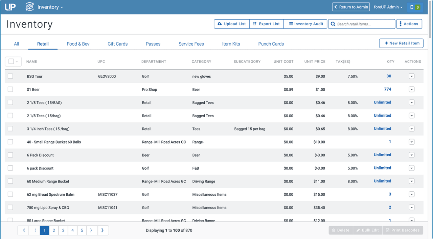This screenshot has width=433, height=239.
Task: Switch to the All tab
Action: click(16, 44)
